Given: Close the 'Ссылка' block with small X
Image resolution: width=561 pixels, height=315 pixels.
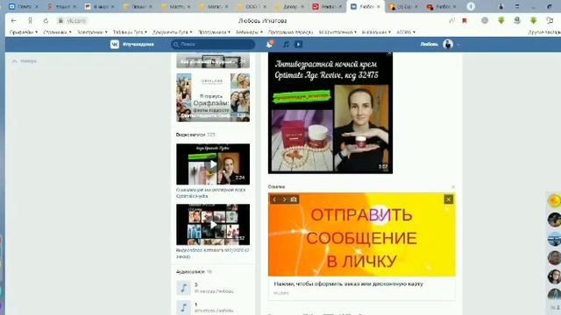Looking at the screenshot, I should click(453, 186).
